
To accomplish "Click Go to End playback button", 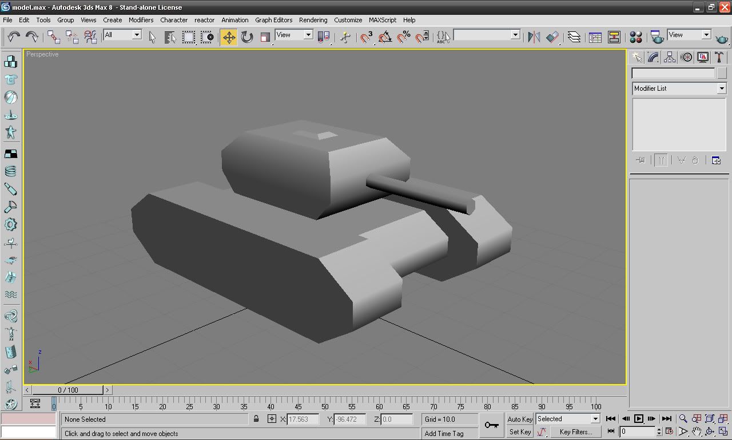I will click(x=666, y=419).
